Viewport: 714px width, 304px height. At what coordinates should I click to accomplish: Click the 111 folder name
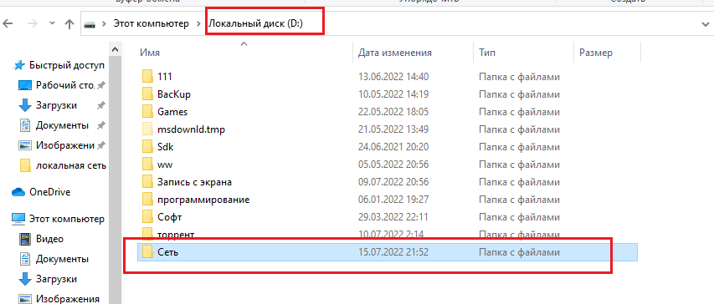[165, 77]
